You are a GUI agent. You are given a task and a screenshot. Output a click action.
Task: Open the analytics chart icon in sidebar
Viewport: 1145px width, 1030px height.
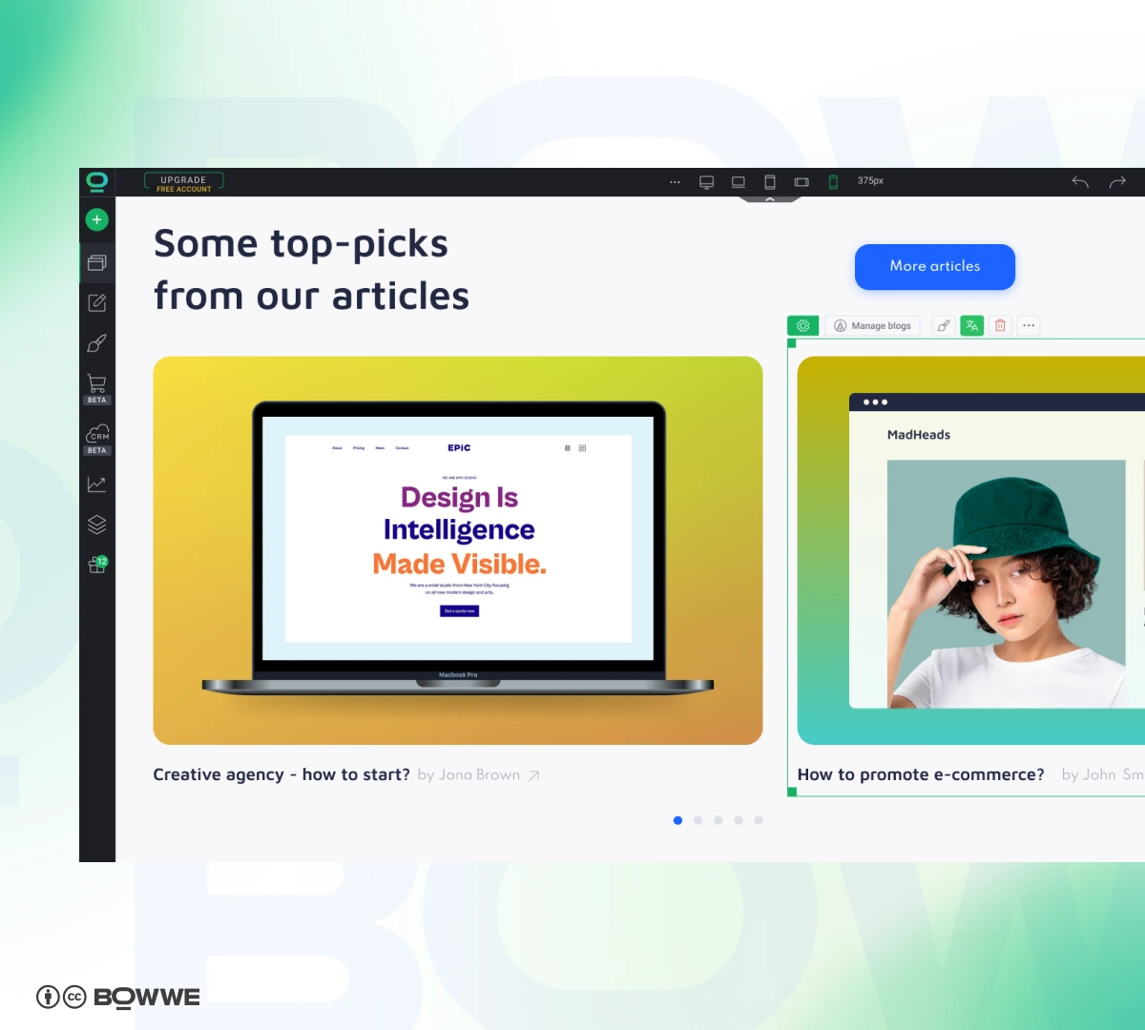96,484
